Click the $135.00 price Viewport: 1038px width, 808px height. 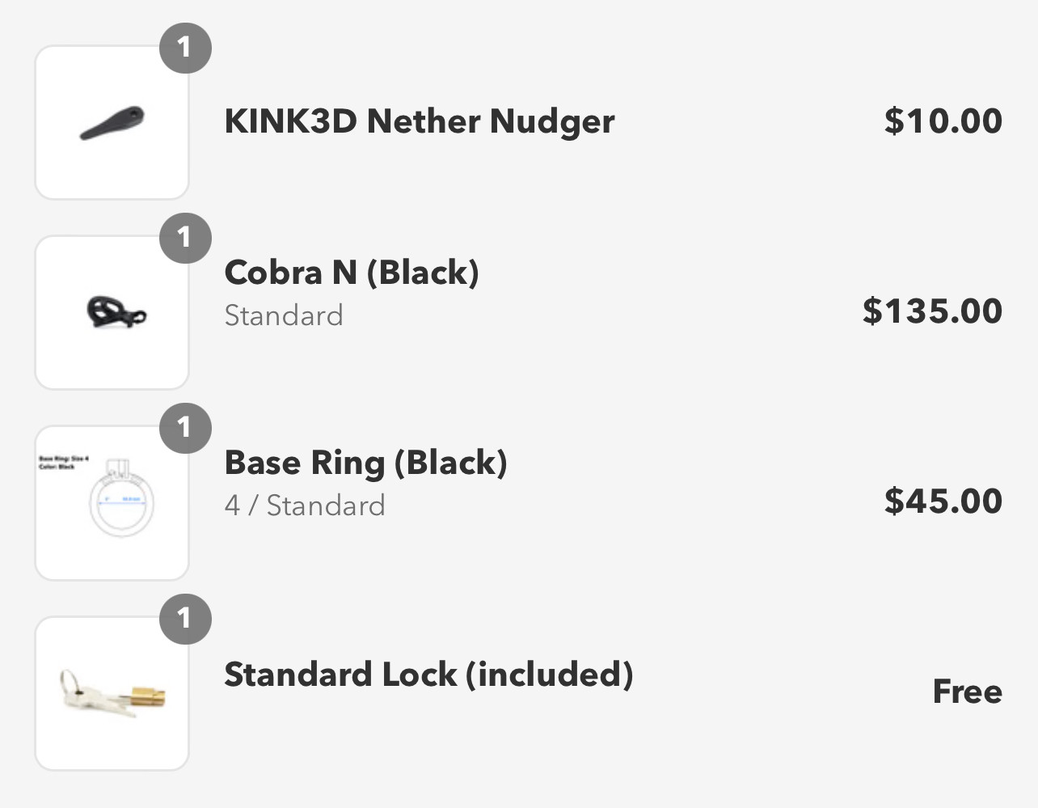click(x=933, y=311)
